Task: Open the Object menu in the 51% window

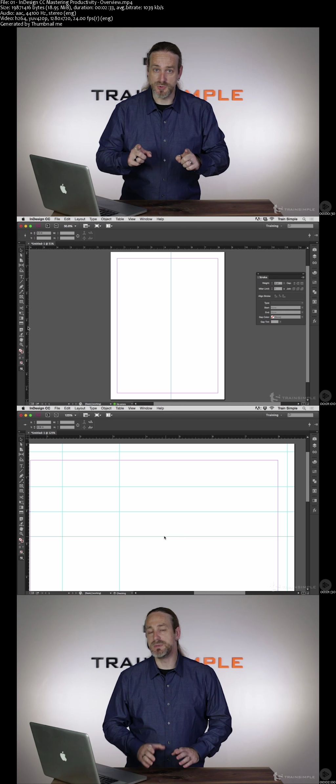Action: pos(106,219)
